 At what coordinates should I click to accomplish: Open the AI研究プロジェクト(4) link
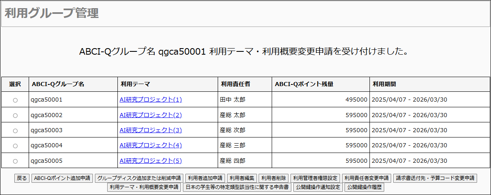click(151, 145)
